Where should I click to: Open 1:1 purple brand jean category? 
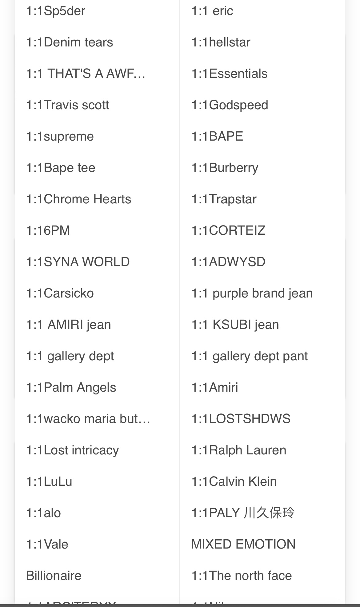(252, 294)
